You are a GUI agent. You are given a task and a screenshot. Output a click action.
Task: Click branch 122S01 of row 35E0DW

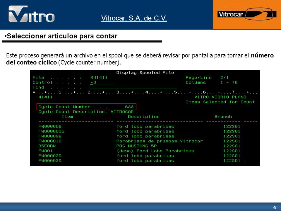(x=232, y=146)
